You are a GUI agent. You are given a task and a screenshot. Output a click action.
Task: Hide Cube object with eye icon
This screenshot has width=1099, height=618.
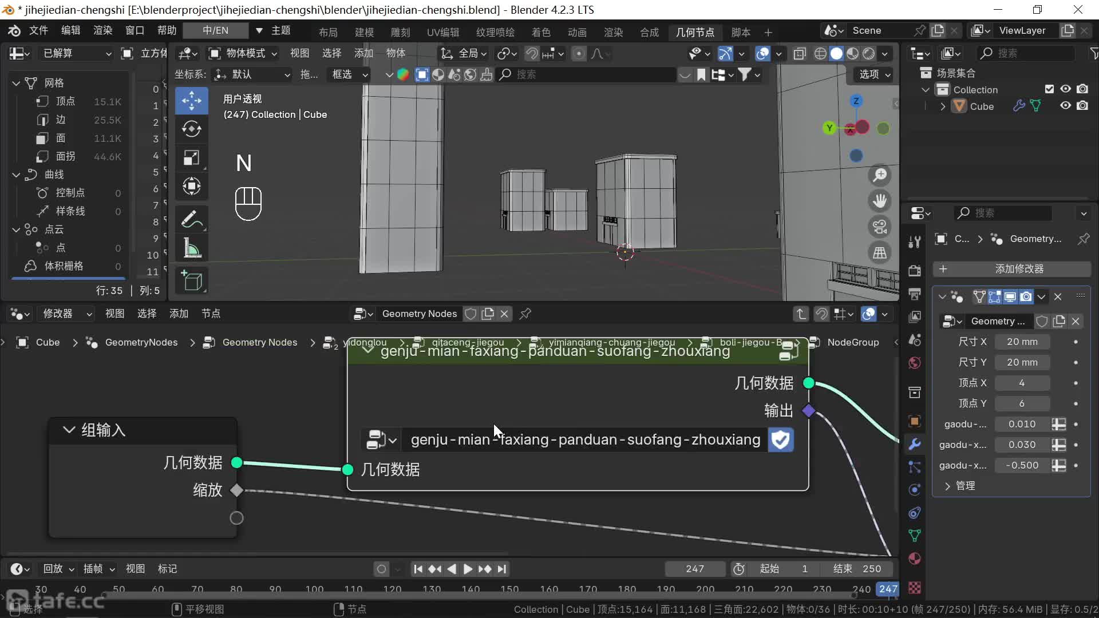point(1065,106)
